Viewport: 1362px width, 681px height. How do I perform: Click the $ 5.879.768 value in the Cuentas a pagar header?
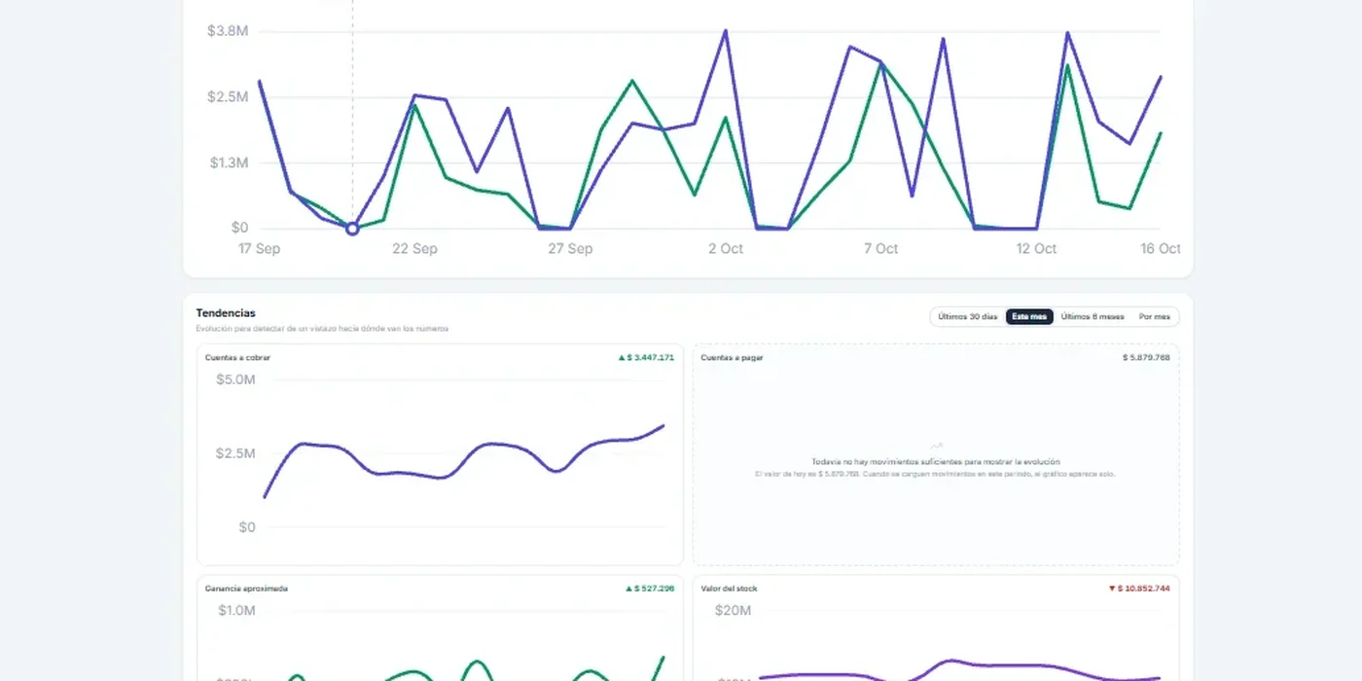coord(1146,358)
